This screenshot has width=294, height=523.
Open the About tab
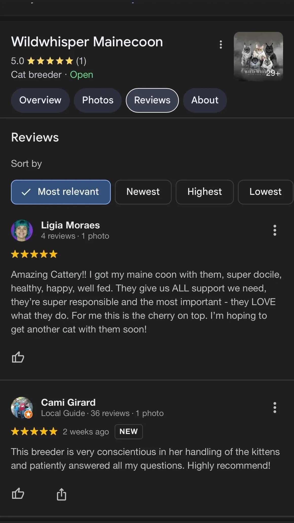coord(205,100)
